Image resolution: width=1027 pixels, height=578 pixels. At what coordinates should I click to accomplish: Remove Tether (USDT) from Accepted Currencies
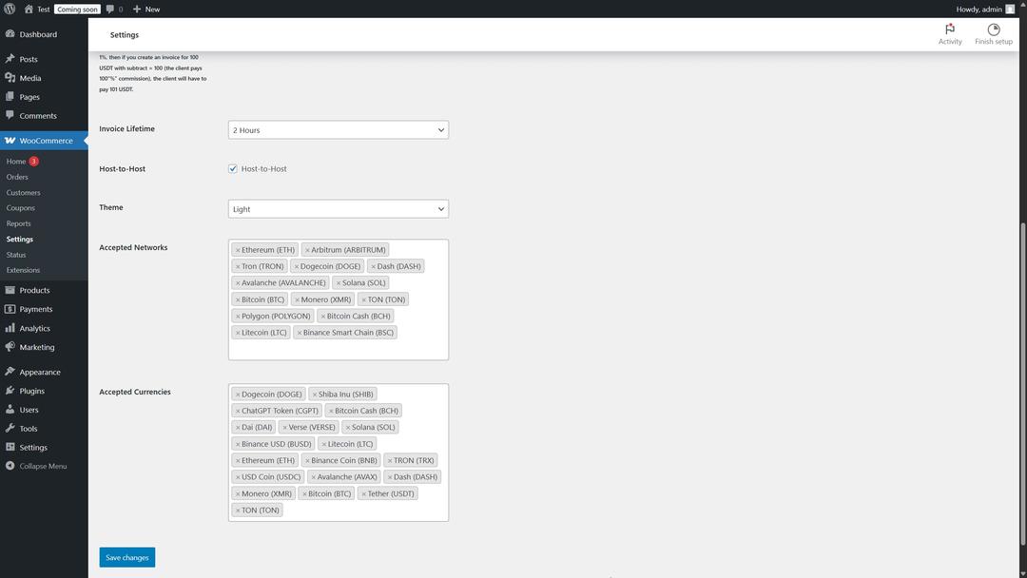tap(363, 493)
